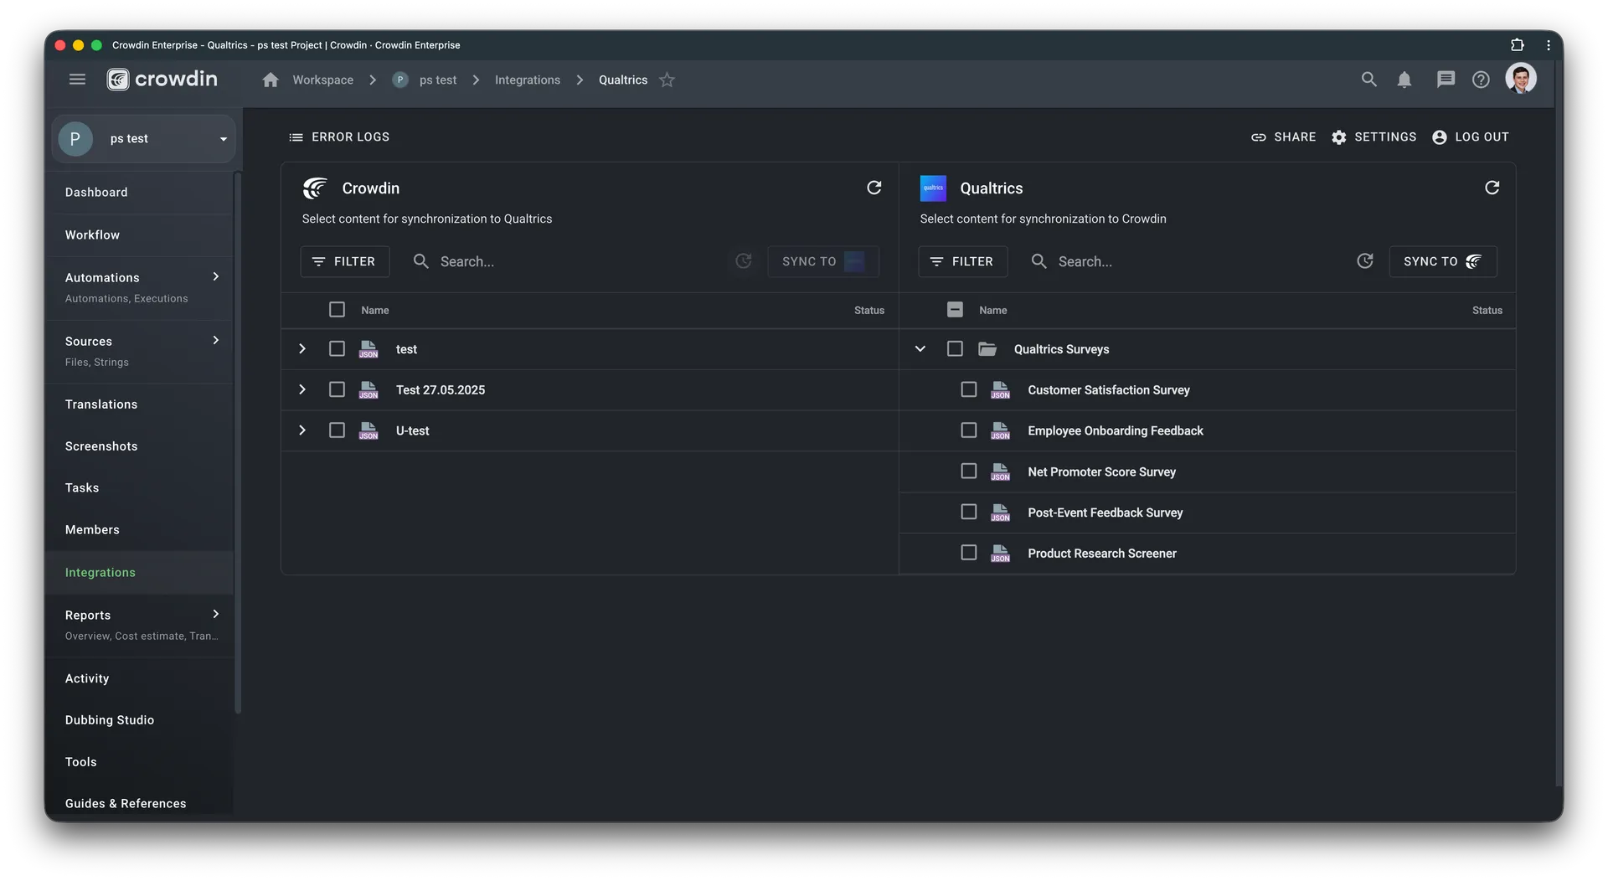Refresh the Crowdin files panel
This screenshot has width=1608, height=881.
pos(874,188)
